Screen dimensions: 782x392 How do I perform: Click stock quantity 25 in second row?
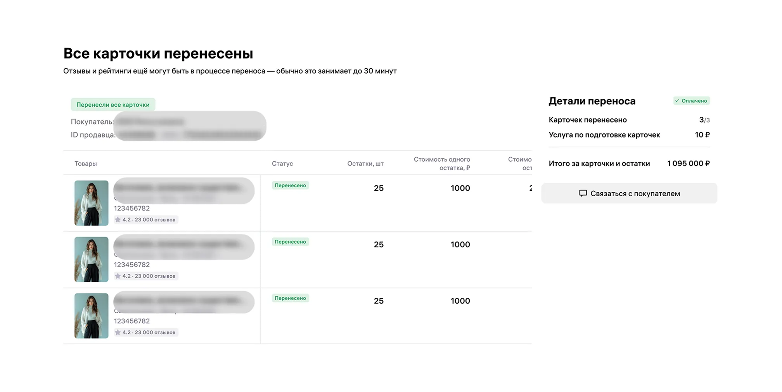click(379, 244)
